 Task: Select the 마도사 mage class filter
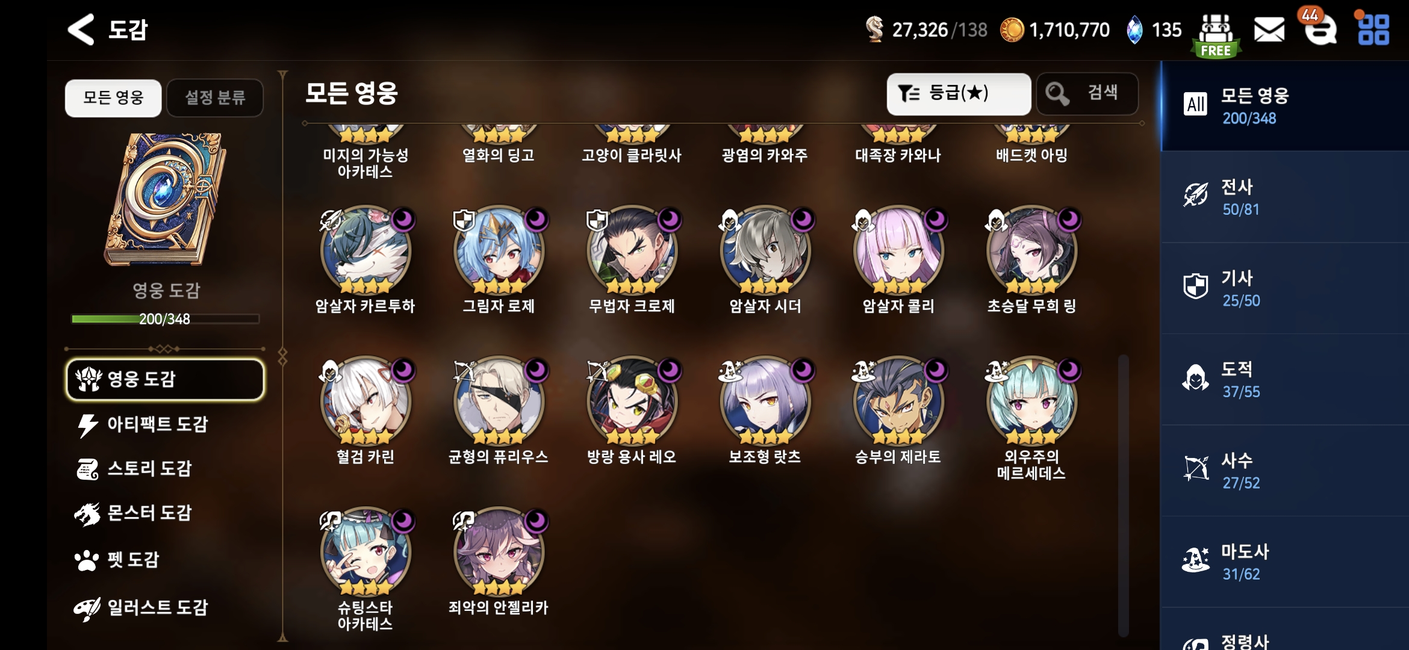[x=1284, y=562]
